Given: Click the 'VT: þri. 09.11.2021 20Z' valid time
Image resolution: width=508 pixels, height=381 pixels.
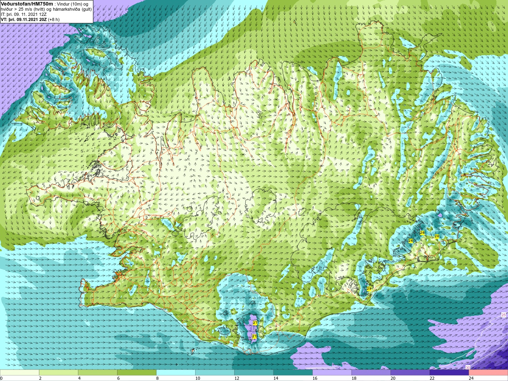Looking at the screenshot, I should tap(24, 19).
